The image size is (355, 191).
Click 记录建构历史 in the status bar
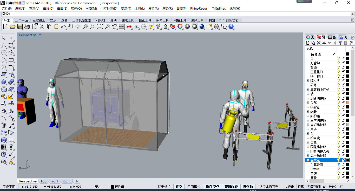[x=268, y=187]
